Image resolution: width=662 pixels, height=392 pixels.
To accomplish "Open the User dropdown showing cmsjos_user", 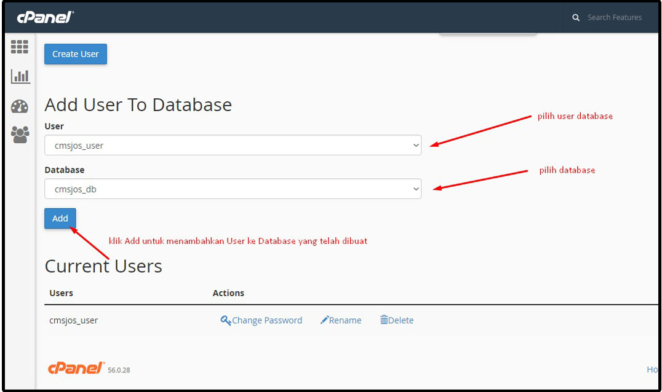I will (233, 145).
